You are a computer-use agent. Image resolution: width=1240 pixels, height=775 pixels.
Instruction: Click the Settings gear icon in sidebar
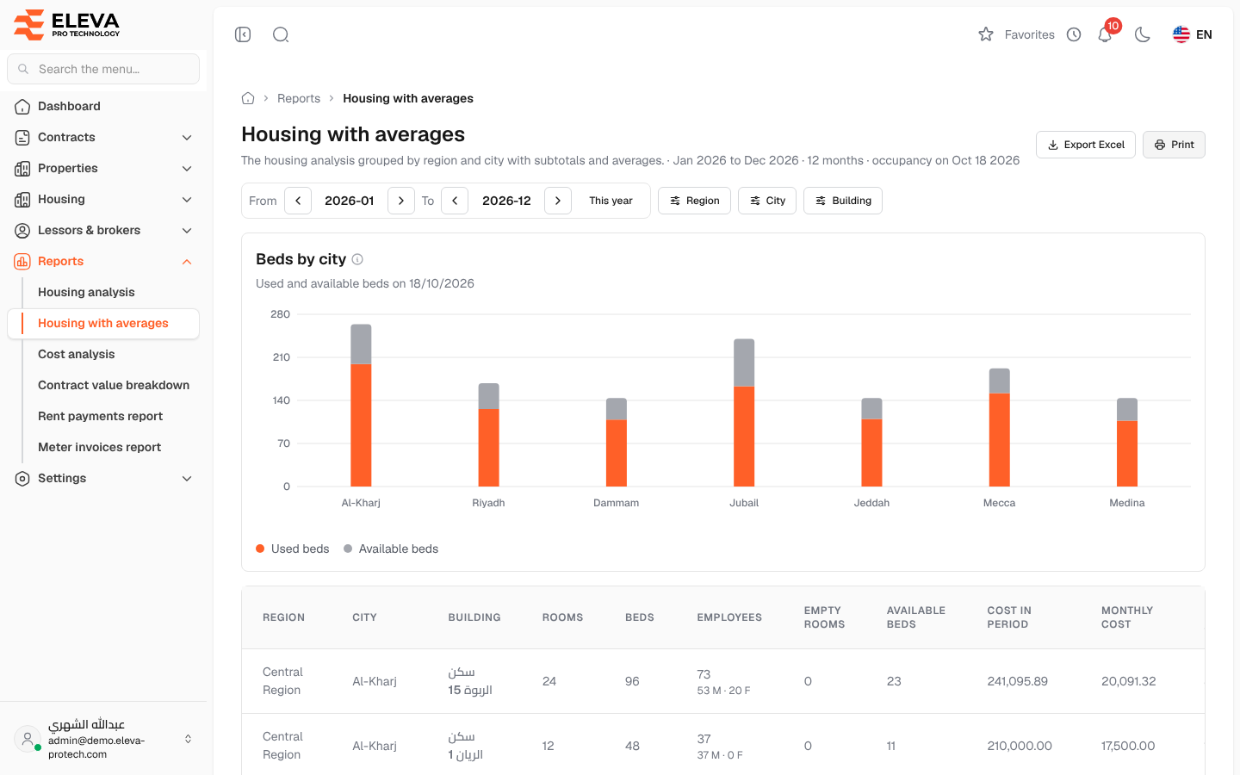point(22,478)
